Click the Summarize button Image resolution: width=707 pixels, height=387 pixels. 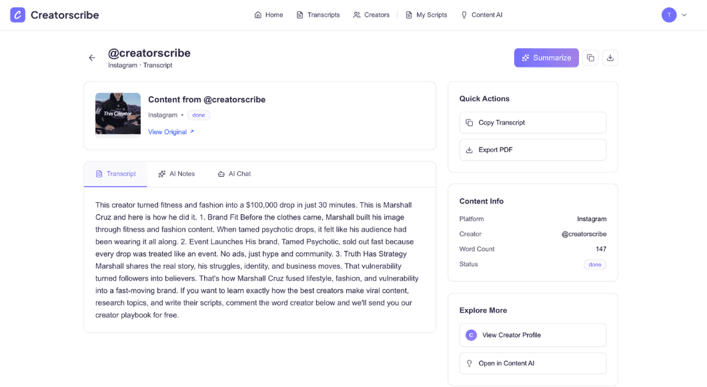pos(546,58)
